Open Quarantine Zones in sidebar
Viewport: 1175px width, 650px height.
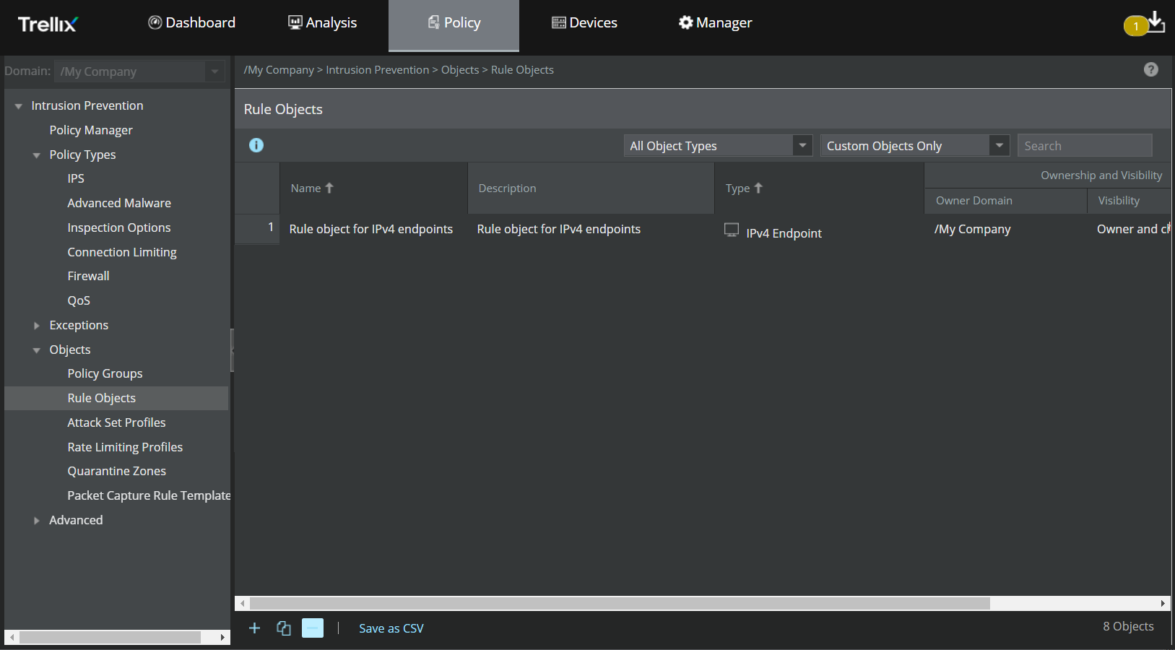tap(116, 471)
